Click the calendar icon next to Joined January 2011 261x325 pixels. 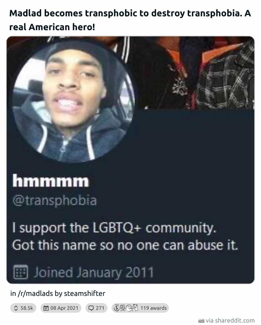click(x=20, y=272)
